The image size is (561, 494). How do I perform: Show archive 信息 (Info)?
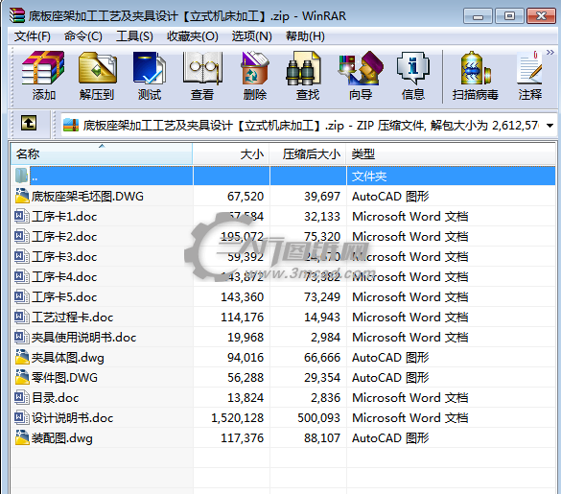coord(413,76)
